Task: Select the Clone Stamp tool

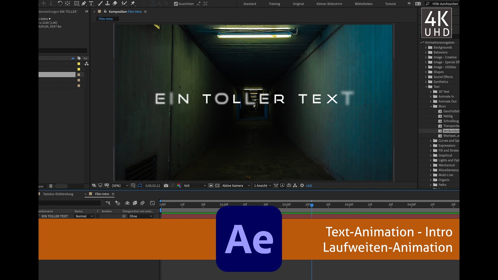Action: [x=107, y=3]
